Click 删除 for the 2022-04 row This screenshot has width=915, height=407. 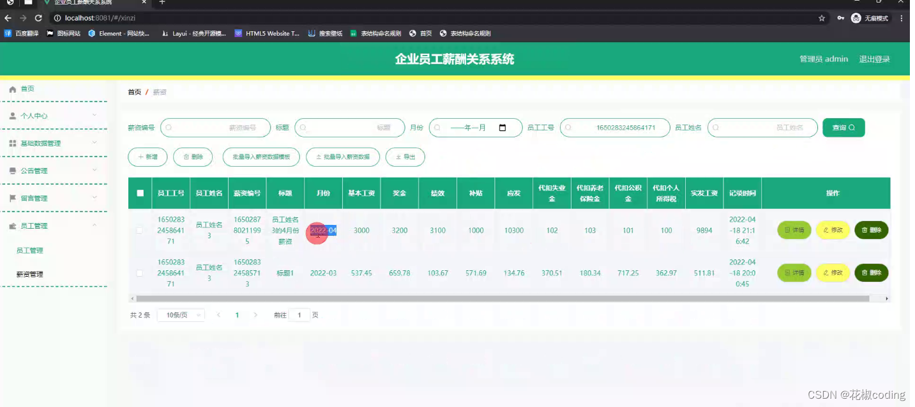click(872, 230)
